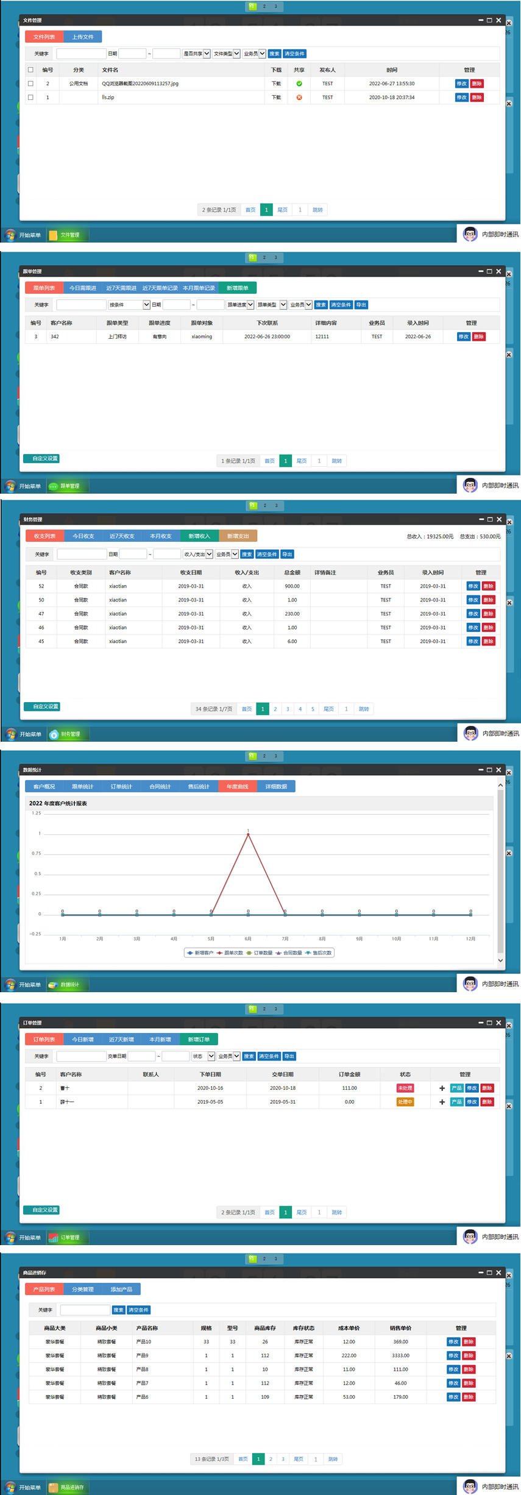Open 开始菜单 in the 订单管理 screen taskbar
Viewport: 521px width, 1495px height.
pyautogui.click(x=23, y=1238)
